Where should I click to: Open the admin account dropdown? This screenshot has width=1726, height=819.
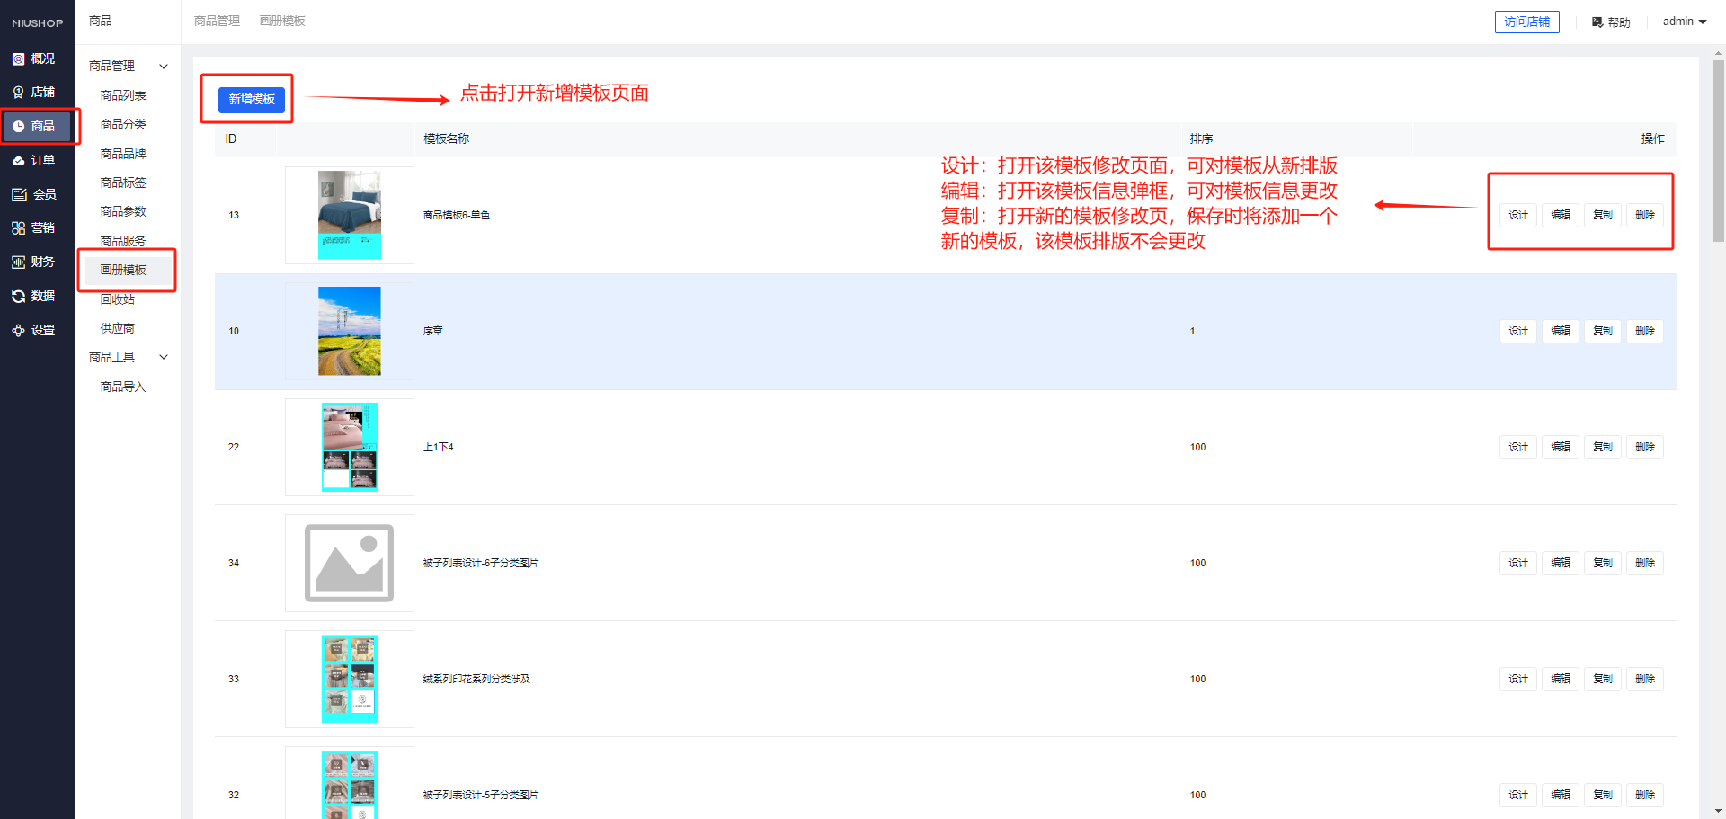tap(1684, 22)
